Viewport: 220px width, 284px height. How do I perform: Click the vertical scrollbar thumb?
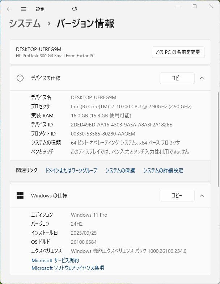tap(219, 139)
